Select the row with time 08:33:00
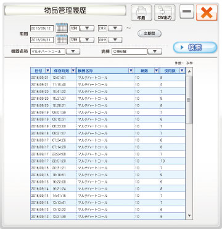This screenshot has height=229, width=222. 108,126
